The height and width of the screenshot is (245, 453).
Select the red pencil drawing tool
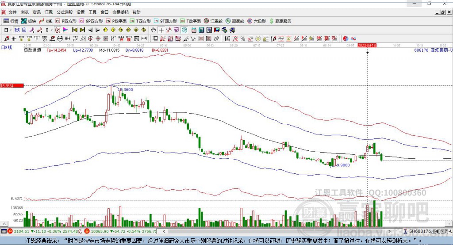6,39
